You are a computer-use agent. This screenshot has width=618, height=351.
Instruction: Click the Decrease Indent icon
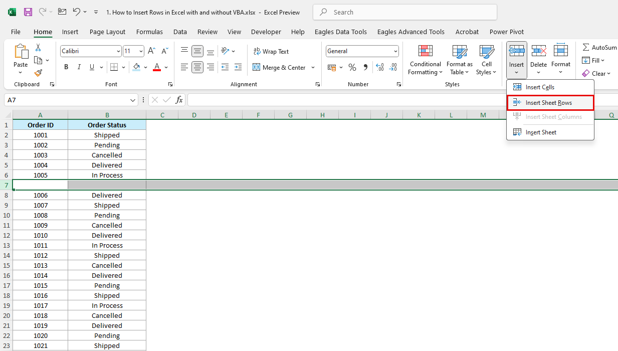pyautogui.click(x=225, y=67)
